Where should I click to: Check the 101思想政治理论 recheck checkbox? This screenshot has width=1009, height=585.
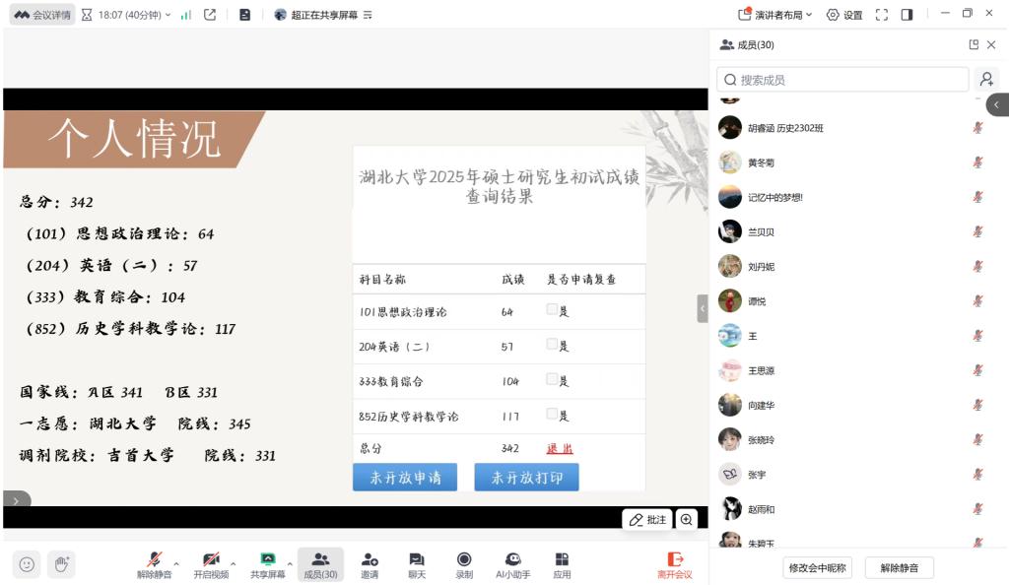[x=552, y=309]
